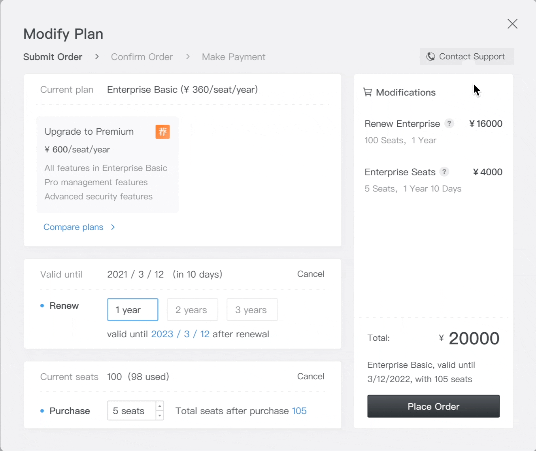This screenshot has height=451, width=536.
Task: Click the orange recommended badge on Premium
Action: click(162, 132)
